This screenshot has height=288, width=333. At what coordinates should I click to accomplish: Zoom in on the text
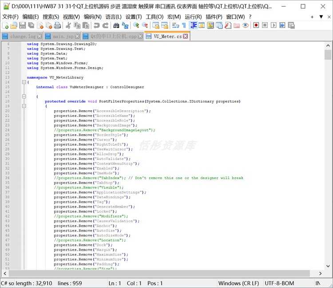tap(136, 25)
